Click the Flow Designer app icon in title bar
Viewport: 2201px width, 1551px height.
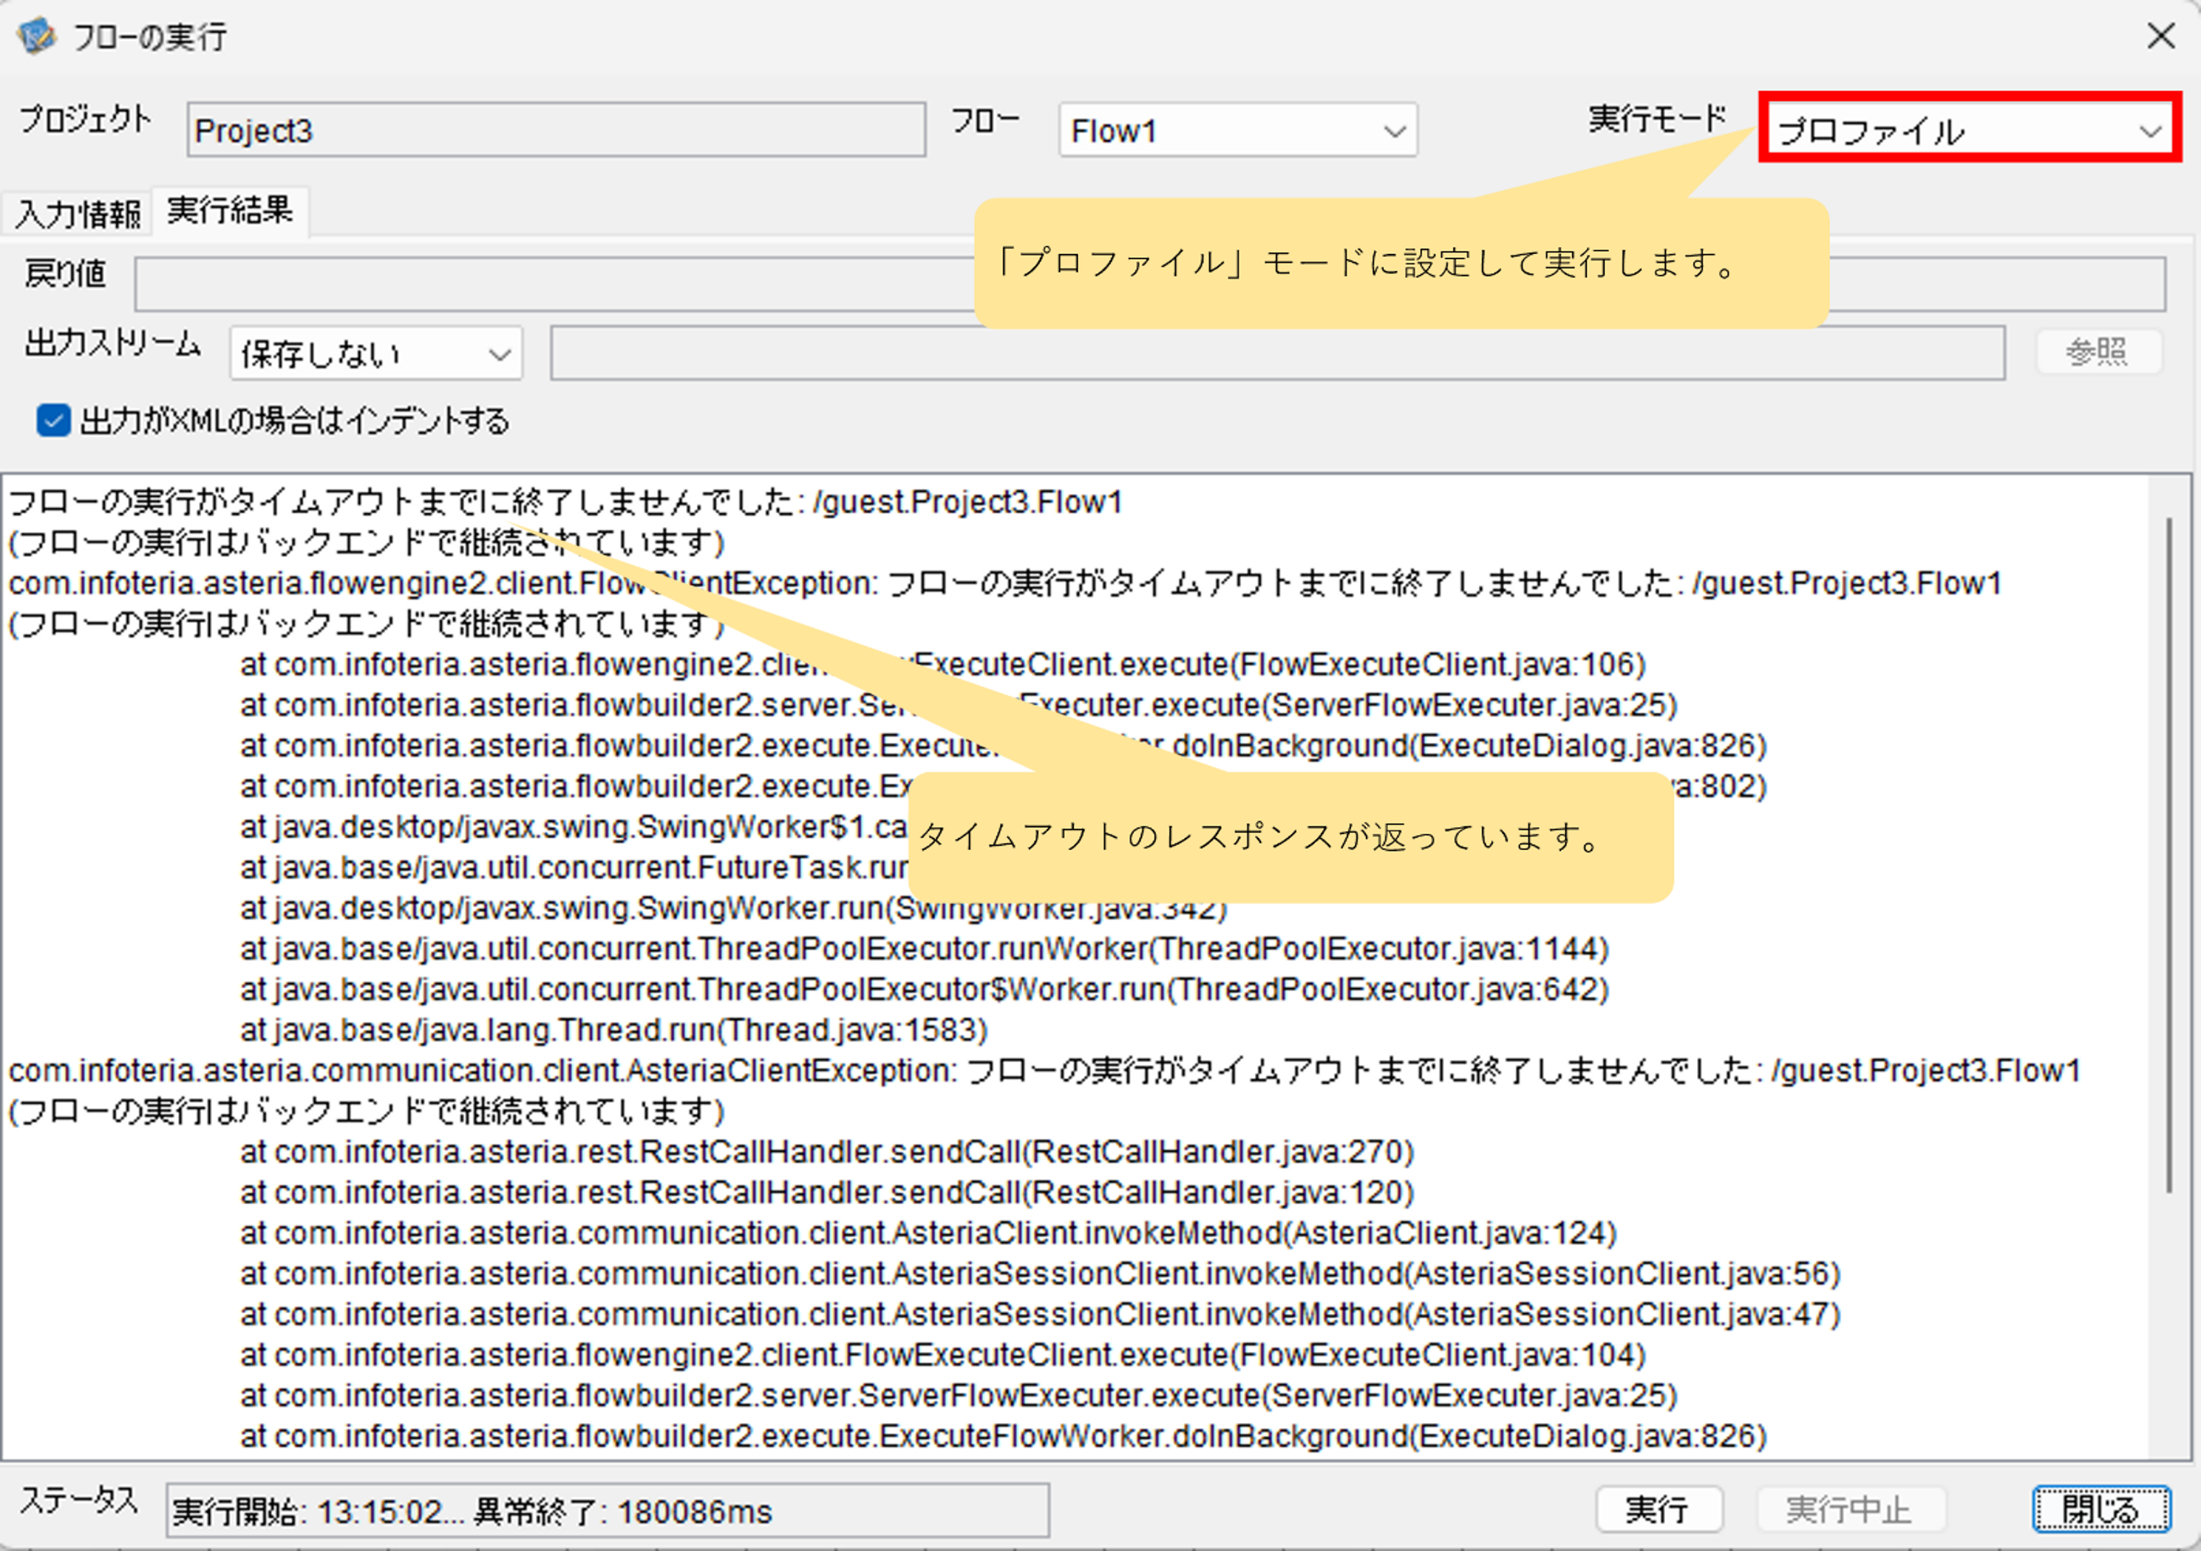coord(36,36)
